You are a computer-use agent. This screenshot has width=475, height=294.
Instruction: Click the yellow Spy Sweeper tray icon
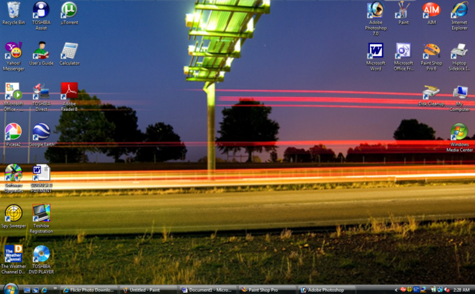point(409,289)
